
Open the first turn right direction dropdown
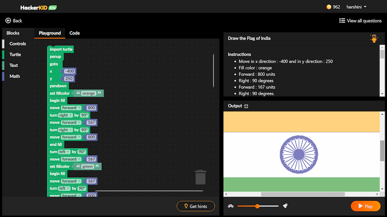[65, 115]
